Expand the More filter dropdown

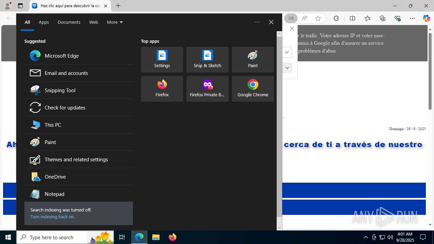(x=115, y=22)
